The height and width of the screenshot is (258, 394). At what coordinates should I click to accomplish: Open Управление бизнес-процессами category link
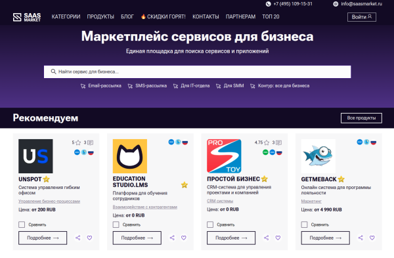point(49,202)
